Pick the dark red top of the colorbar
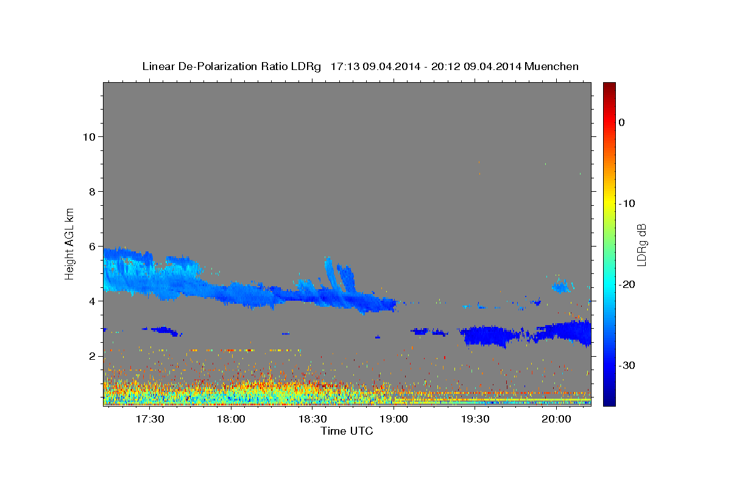The width and height of the screenshot is (731, 487). click(609, 87)
